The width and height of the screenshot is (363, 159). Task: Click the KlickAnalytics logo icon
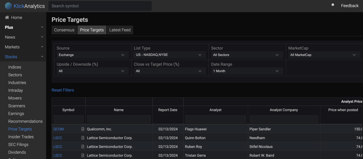pyautogui.click(x=8, y=6)
